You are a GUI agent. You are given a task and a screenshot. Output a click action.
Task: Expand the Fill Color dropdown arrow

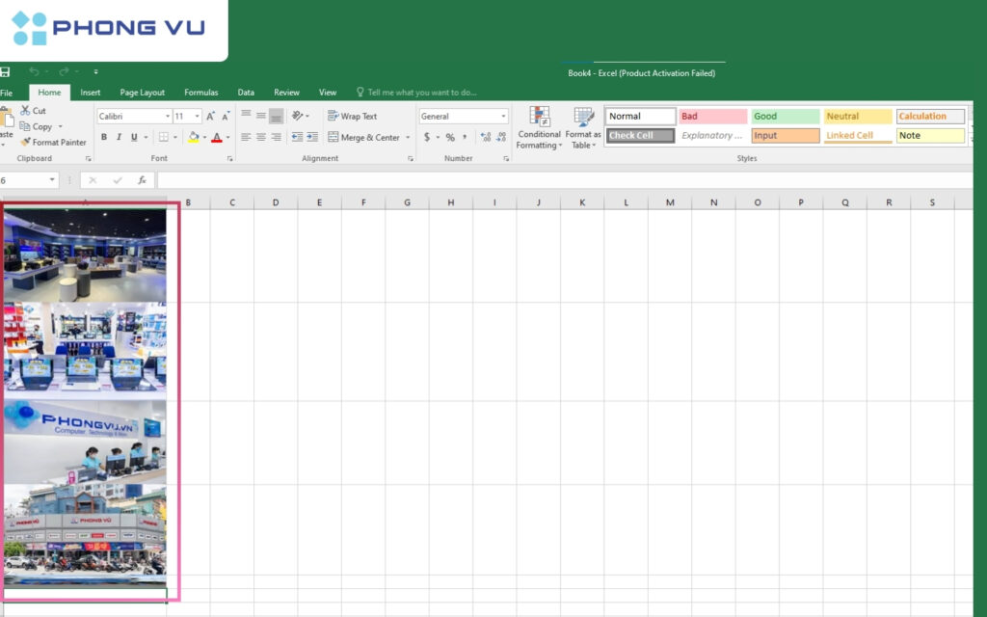[x=204, y=137]
